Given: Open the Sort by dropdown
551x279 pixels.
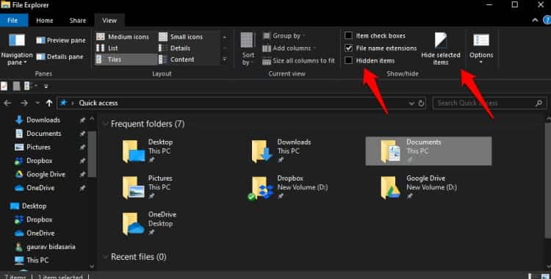Looking at the screenshot, I should 248,49.
